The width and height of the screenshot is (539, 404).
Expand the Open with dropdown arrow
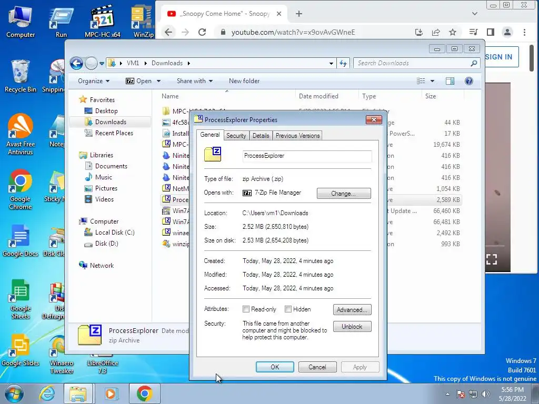pyautogui.click(x=159, y=81)
